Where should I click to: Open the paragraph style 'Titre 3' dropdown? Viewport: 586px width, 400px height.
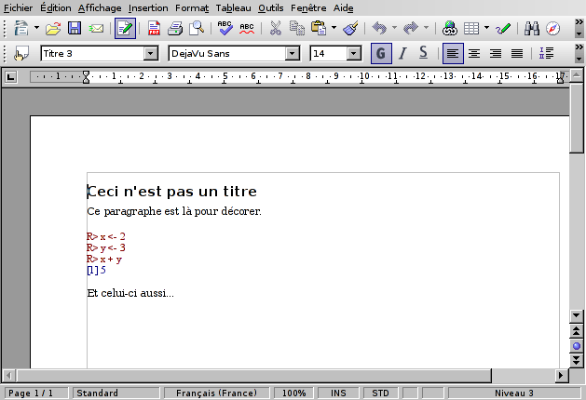(151, 54)
